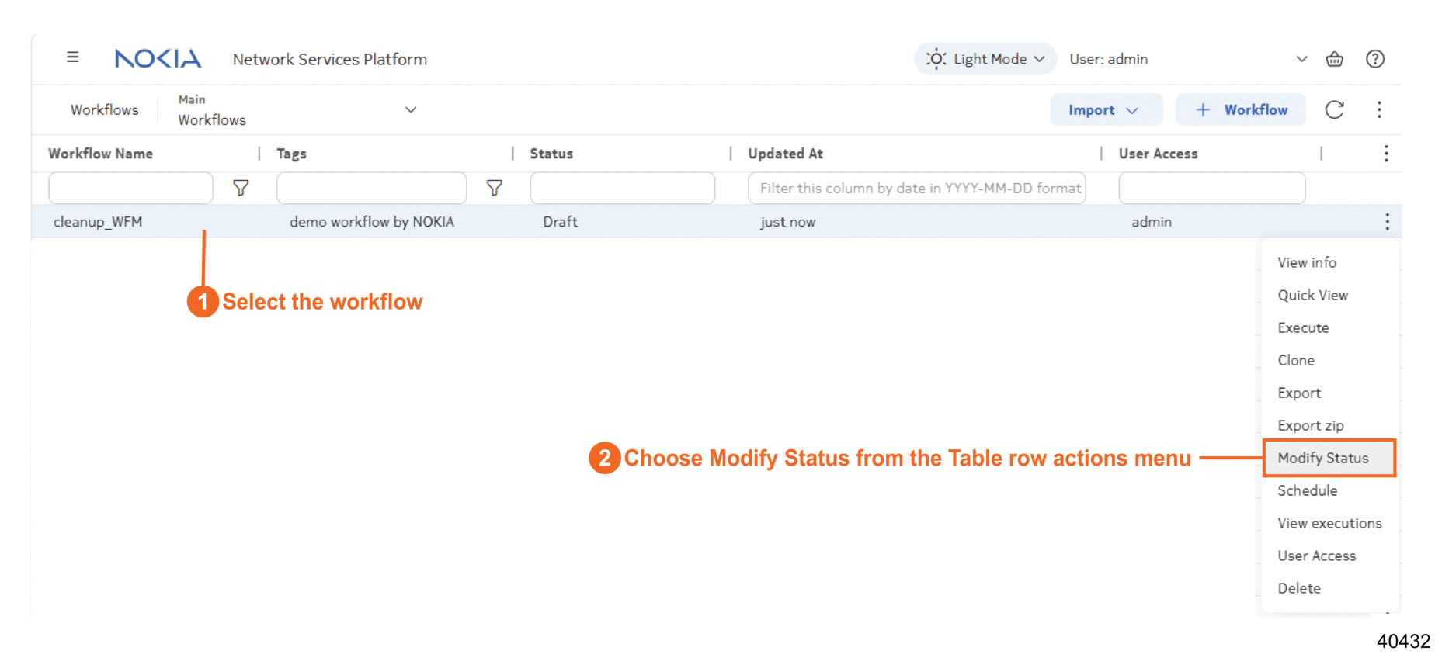The height and width of the screenshot is (658, 1435).
Task: Choose Modify Status from the menu
Action: pos(1323,458)
